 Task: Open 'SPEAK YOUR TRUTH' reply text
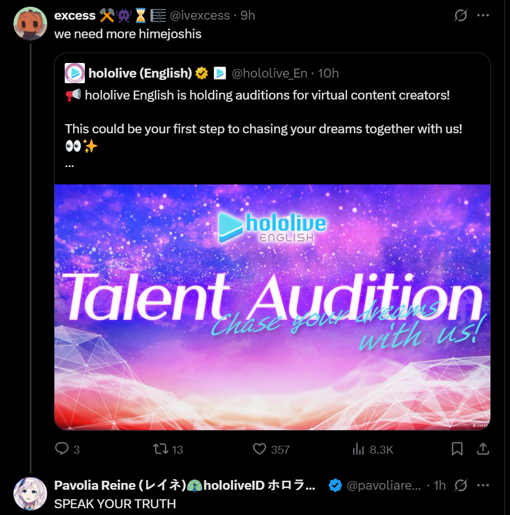coord(115,504)
